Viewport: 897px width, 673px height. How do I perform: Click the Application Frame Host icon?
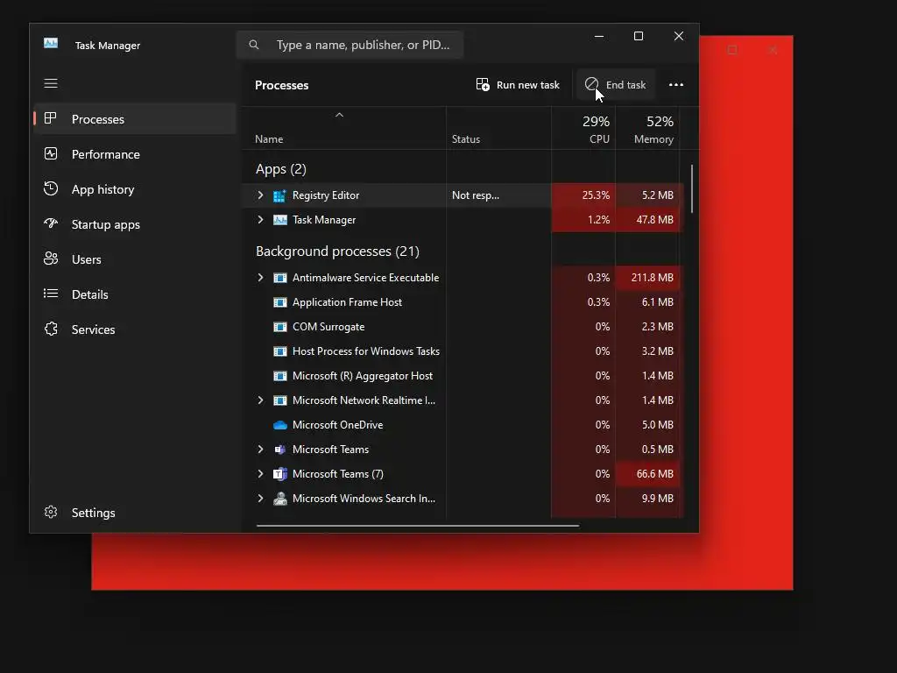[x=279, y=302]
